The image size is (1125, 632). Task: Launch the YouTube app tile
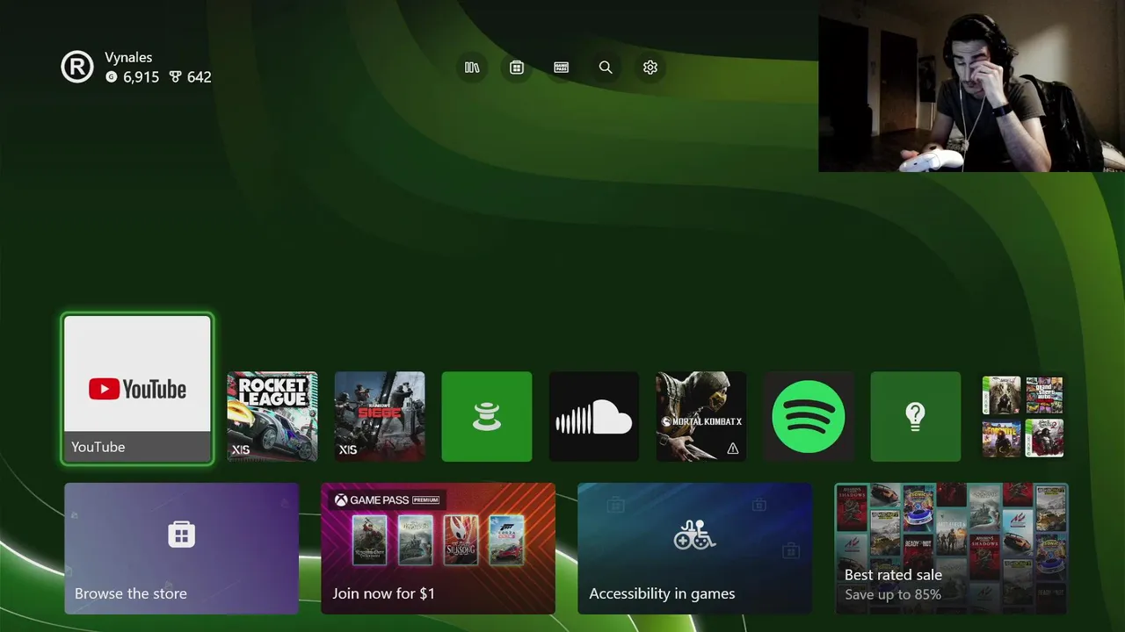137,389
